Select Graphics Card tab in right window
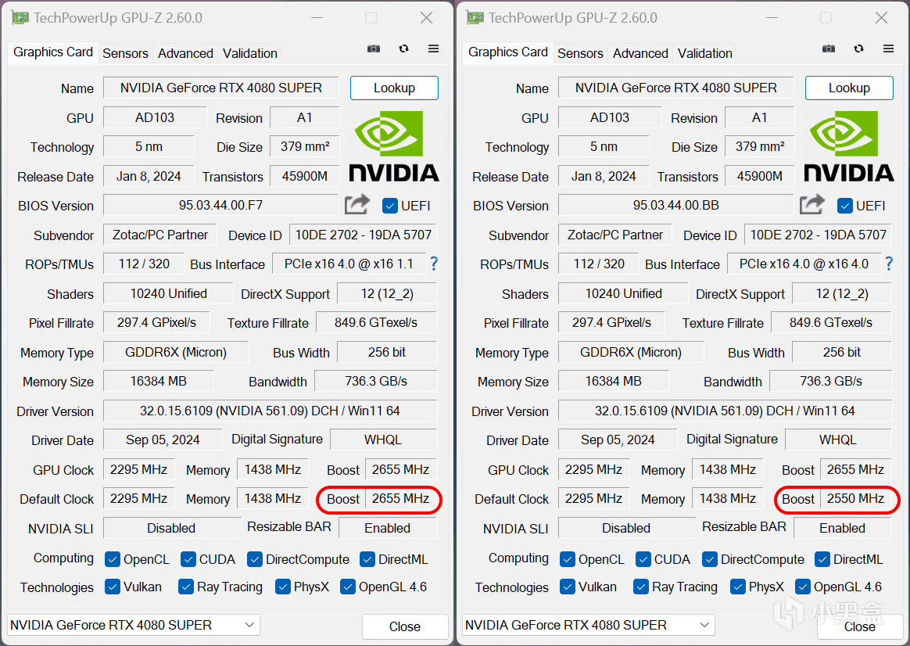The height and width of the screenshot is (646, 910). click(508, 52)
